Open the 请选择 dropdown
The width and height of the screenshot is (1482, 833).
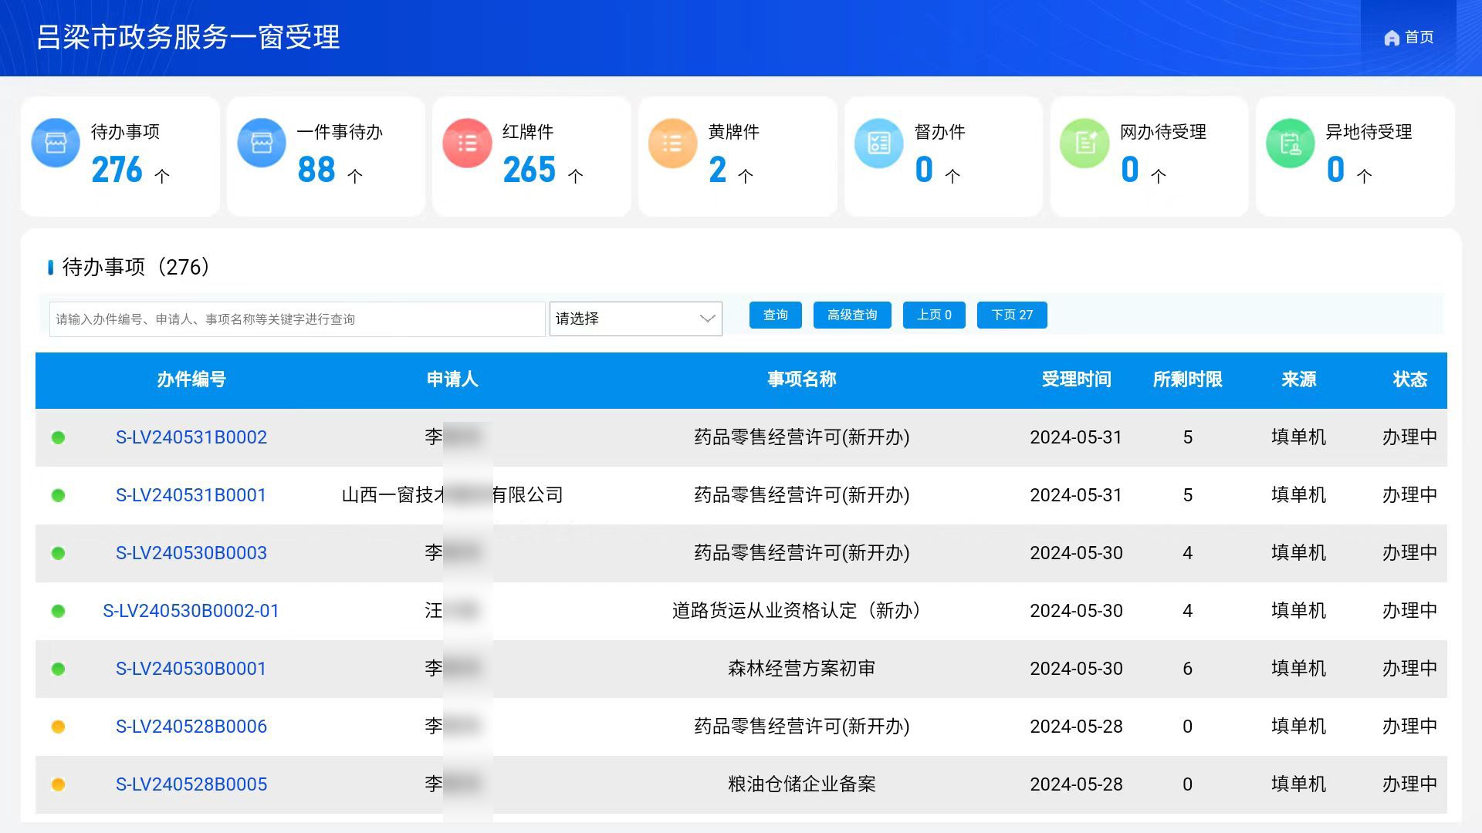pyautogui.click(x=634, y=319)
